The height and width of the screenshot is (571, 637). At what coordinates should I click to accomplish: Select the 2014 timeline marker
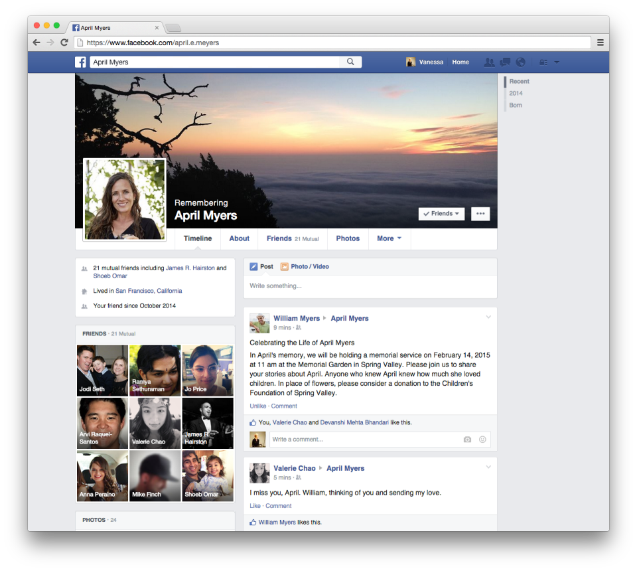(516, 94)
